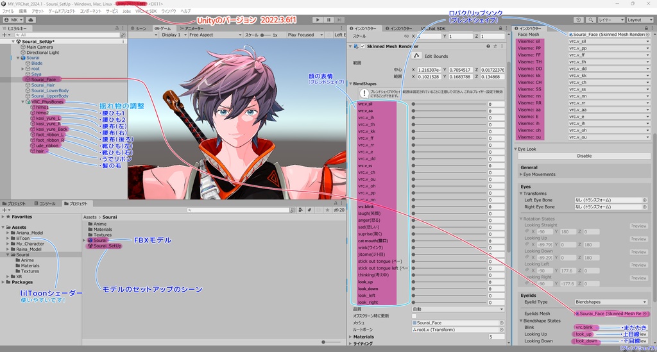
Task: Click the hierarchy panel lock icon
Action: pyautogui.click(x=117, y=28)
